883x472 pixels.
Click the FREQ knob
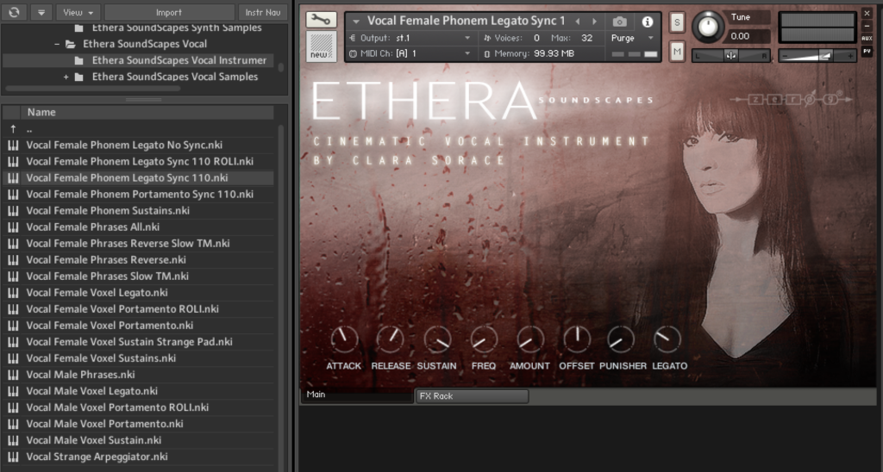(484, 339)
